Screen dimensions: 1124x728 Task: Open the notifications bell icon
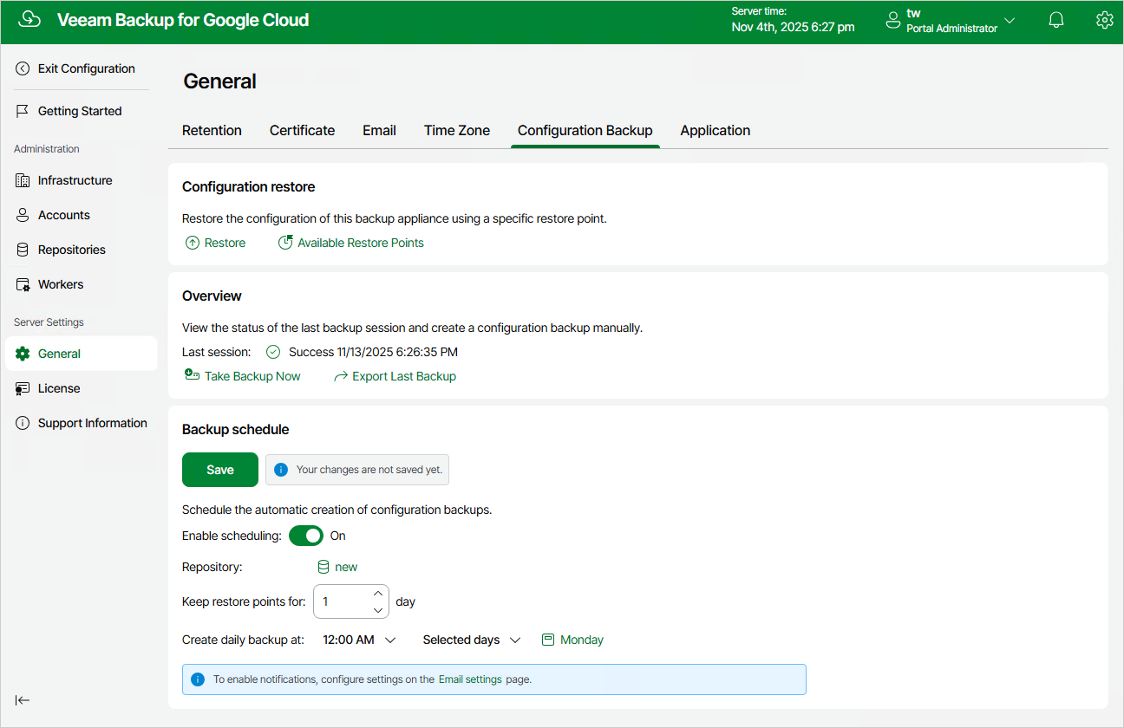click(x=1056, y=20)
